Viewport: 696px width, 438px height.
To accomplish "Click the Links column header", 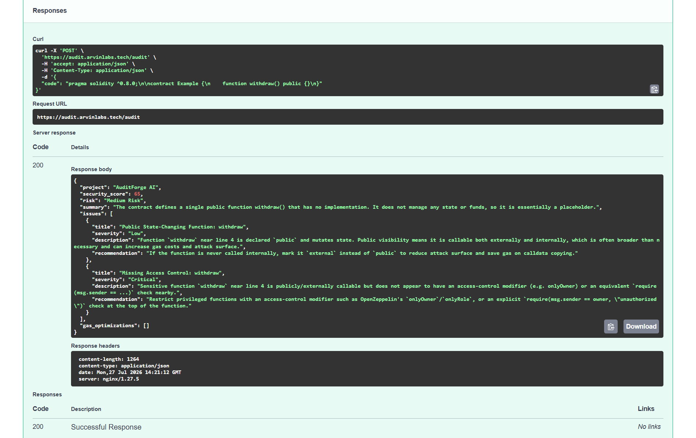I will tap(646, 409).
